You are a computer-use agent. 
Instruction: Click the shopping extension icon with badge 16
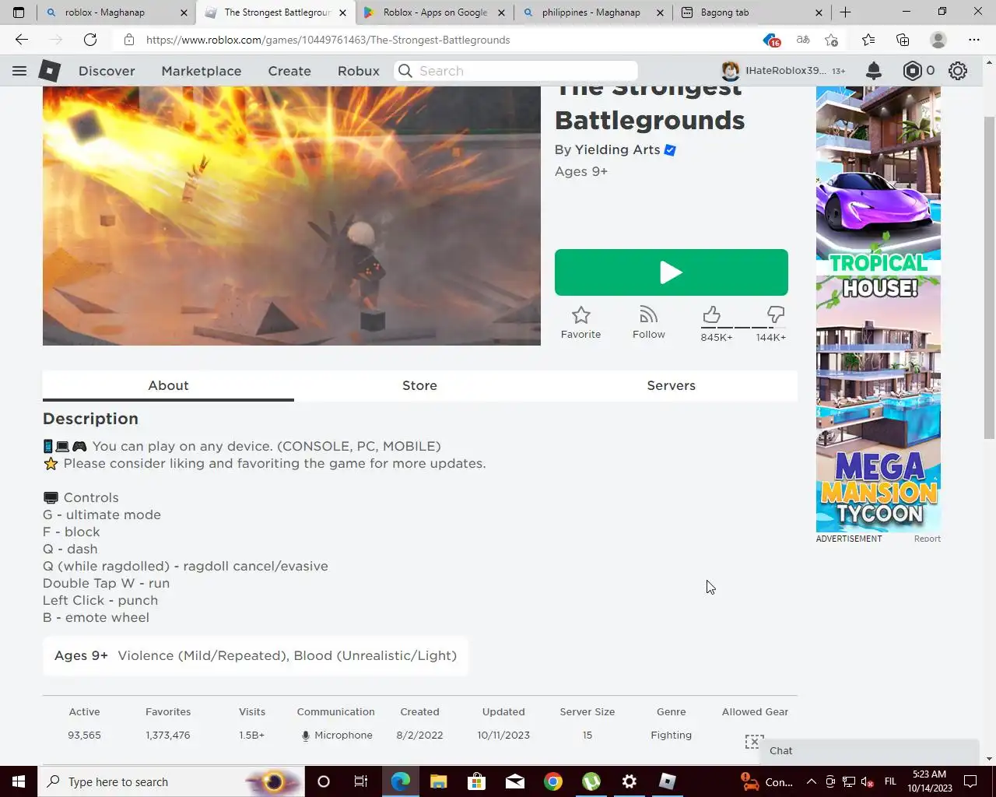pyautogui.click(x=770, y=40)
